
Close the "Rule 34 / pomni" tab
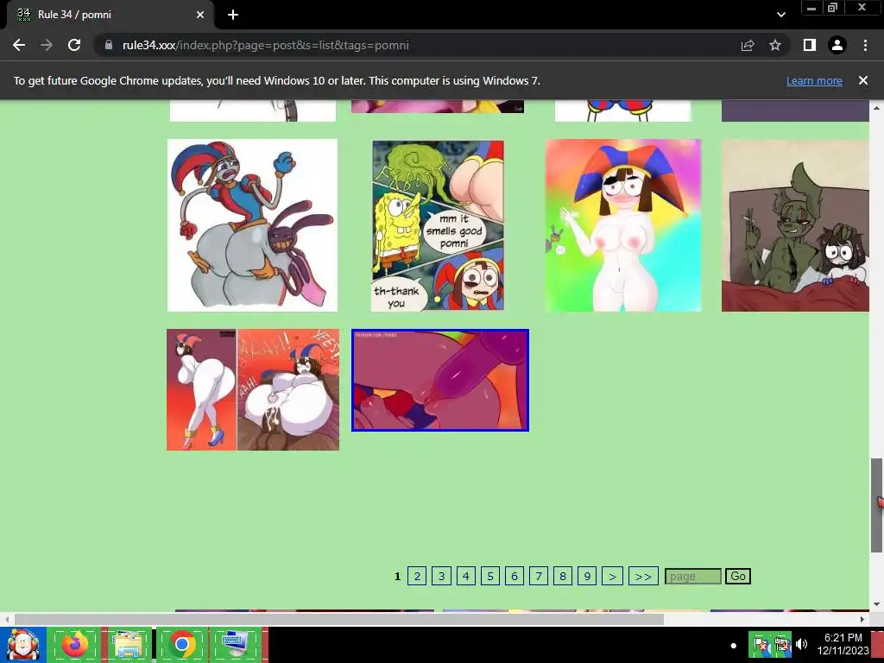point(200,15)
